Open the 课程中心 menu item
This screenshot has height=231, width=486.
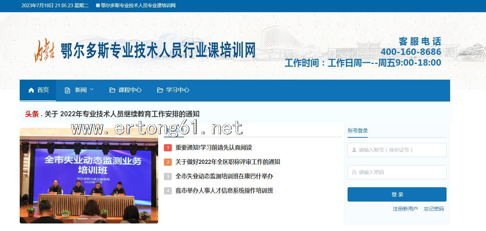130,90
